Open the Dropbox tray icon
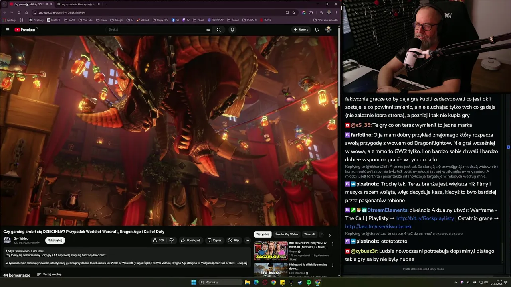This screenshot has width=511, height=287. pos(474,282)
